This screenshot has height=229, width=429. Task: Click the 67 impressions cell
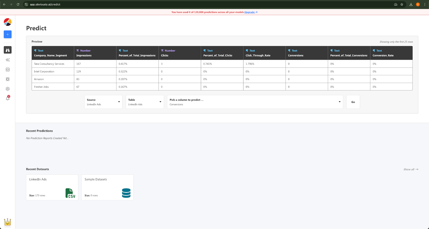(95, 87)
